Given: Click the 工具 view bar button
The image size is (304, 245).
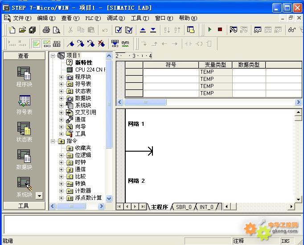Looking at the screenshot, I should tap(24, 205).
